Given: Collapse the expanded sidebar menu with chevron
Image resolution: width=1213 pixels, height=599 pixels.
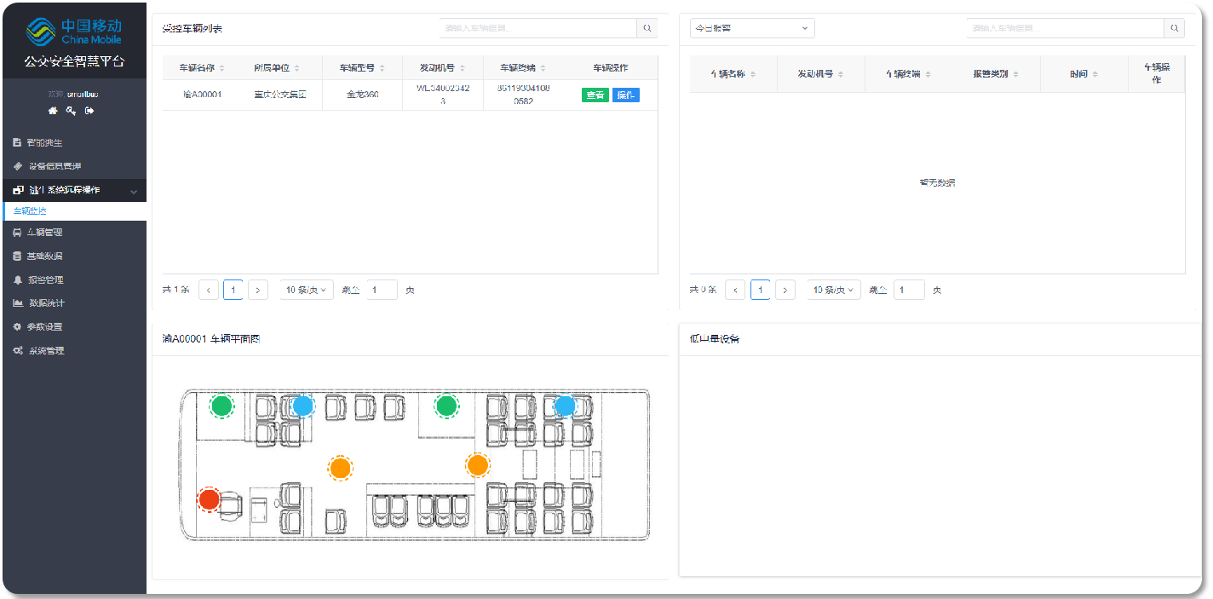Looking at the screenshot, I should [x=134, y=191].
